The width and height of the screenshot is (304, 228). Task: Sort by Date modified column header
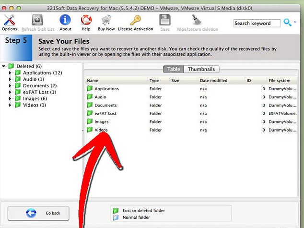tap(222, 81)
